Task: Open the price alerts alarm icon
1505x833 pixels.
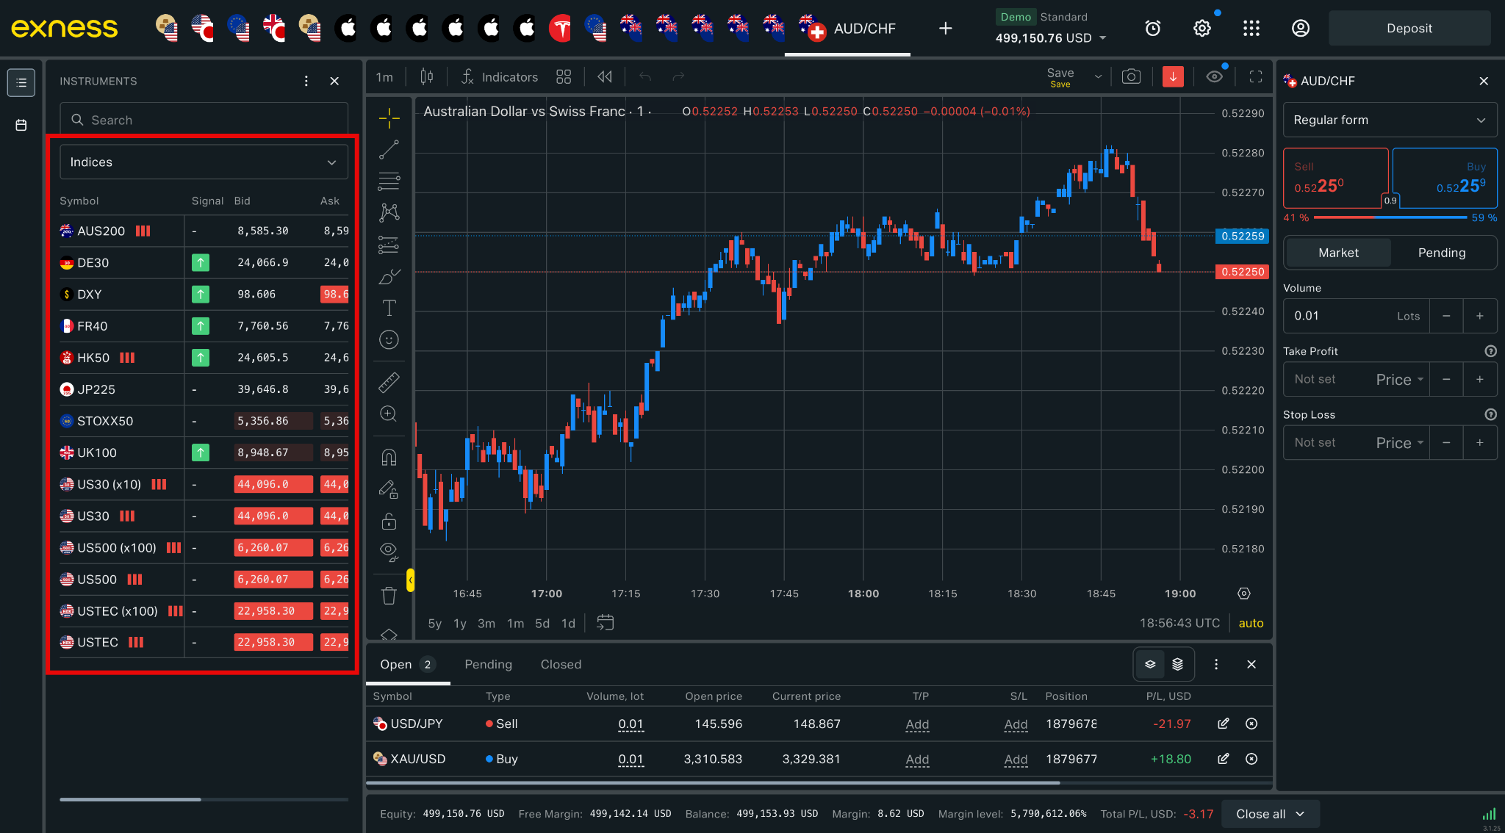Action: click(1153, 28)
